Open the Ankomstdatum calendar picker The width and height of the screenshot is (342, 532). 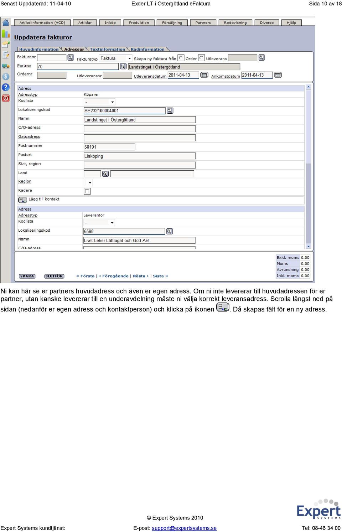[278, 75]
